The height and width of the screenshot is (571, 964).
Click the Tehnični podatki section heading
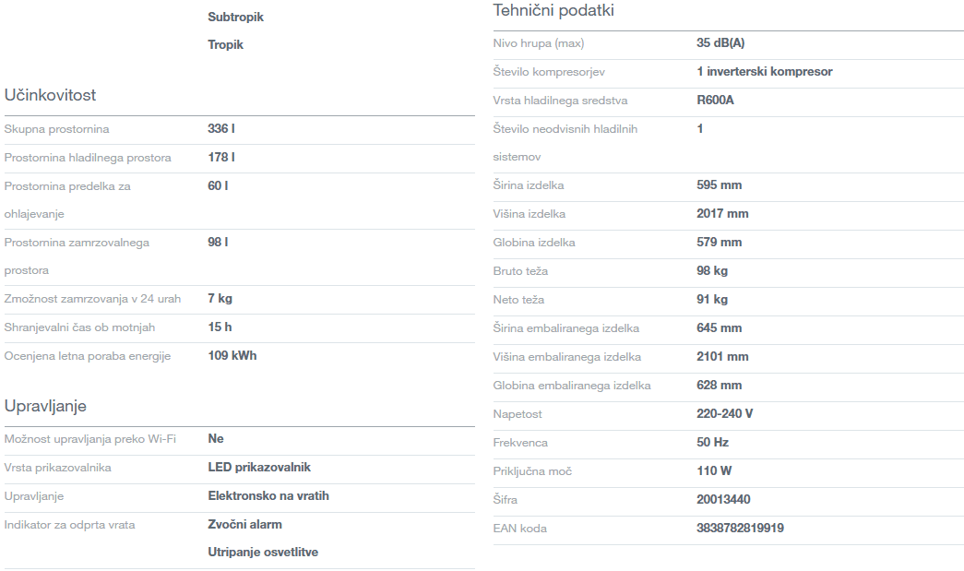point(553,11)
